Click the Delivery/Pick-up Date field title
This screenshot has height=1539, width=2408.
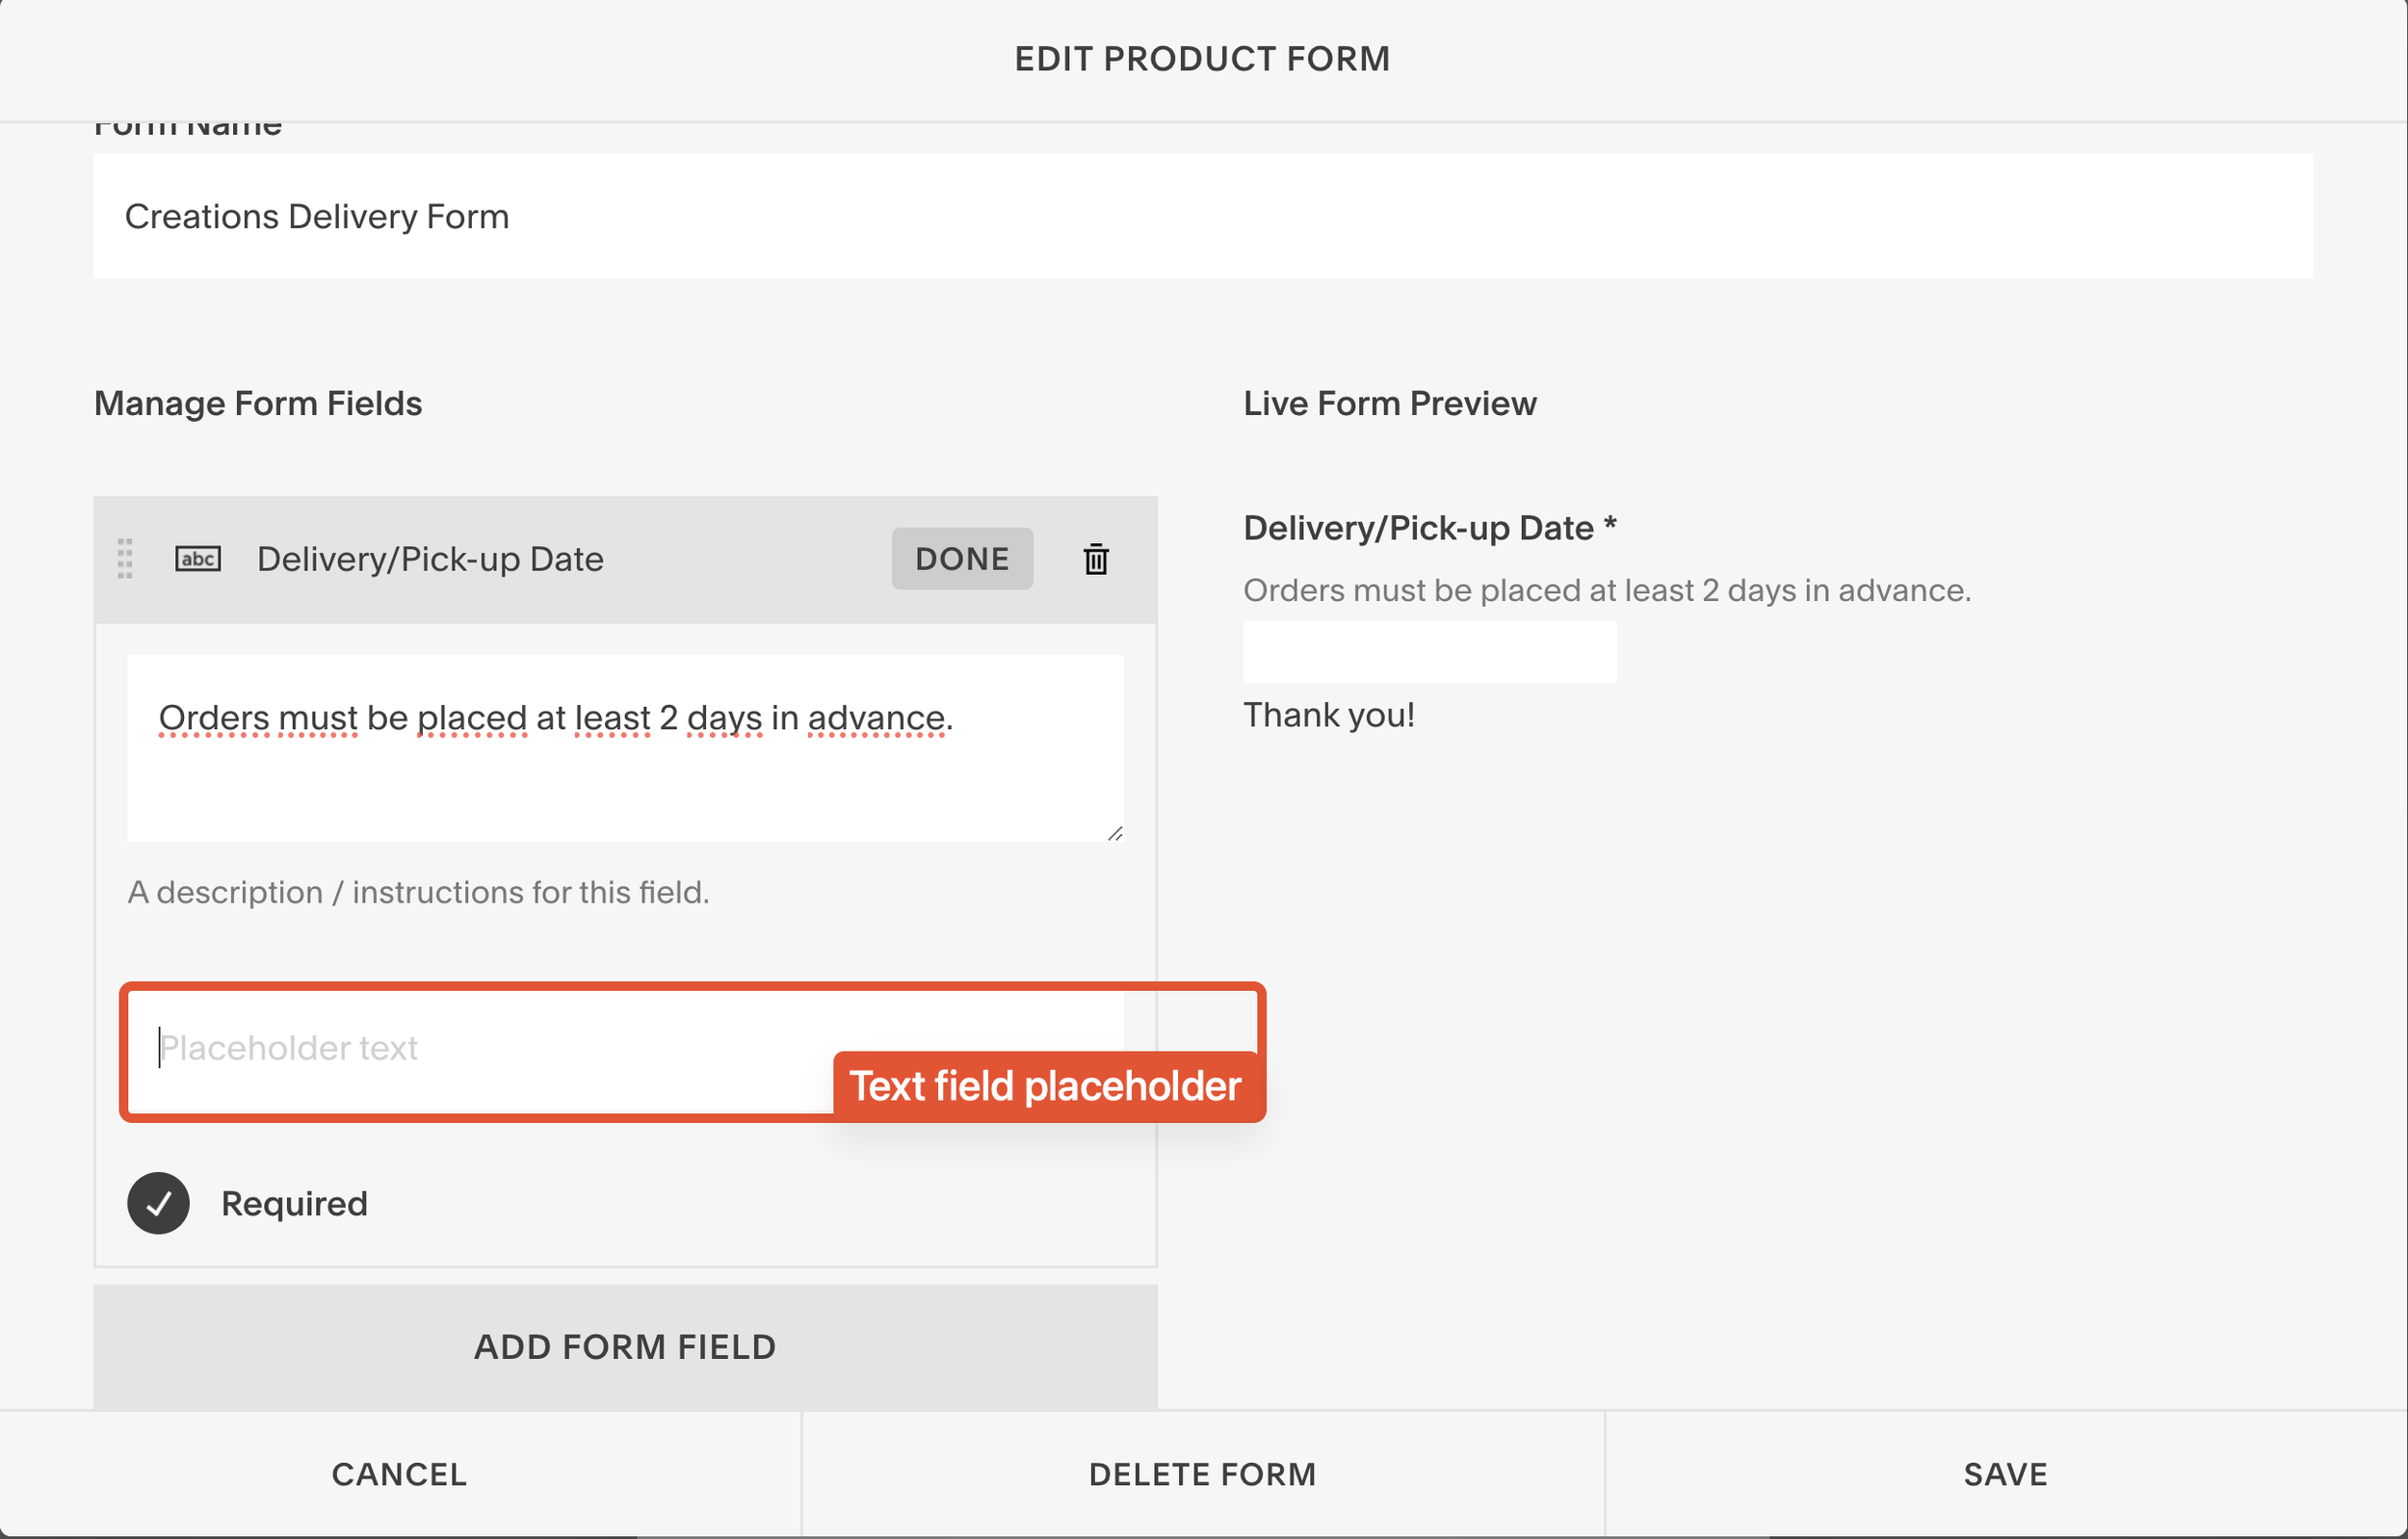(430, 559)
